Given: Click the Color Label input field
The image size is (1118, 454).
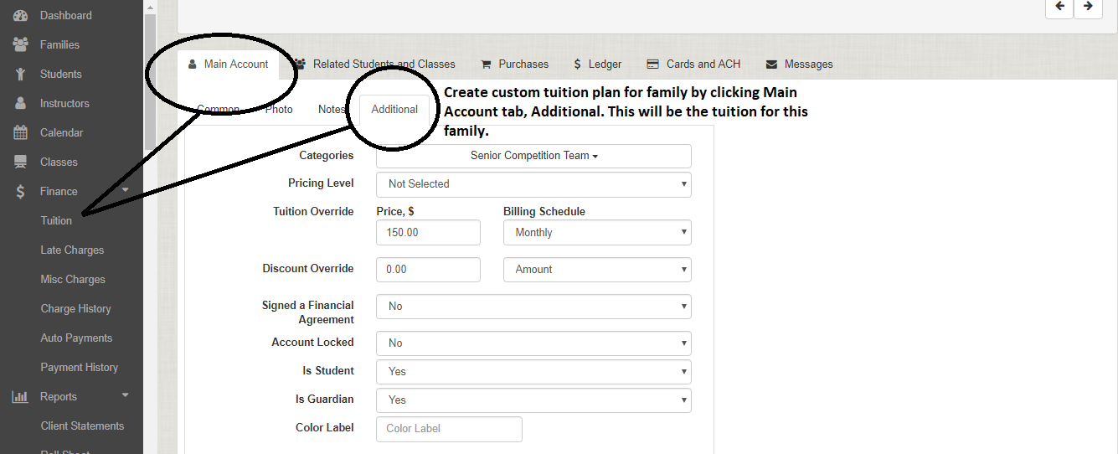Looking at the screenshot, I should click(x=449, y=429).
